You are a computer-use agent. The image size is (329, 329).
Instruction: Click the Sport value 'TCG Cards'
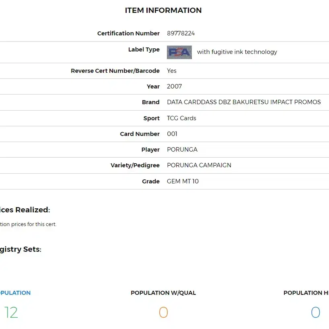click(181, 118)
